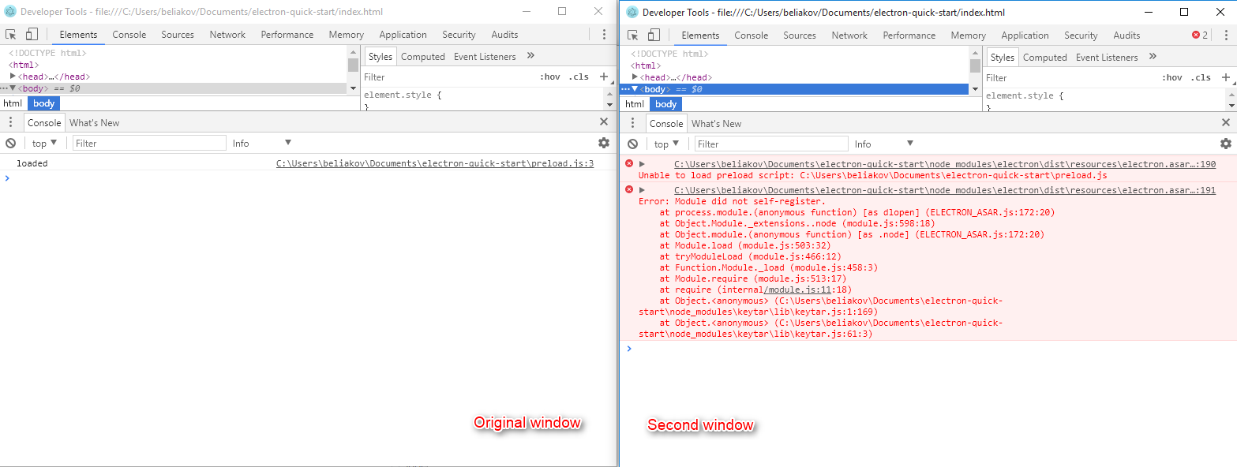Open the What's New panel
This screenshot has height=467, width=1237.
tap(94, 122)
